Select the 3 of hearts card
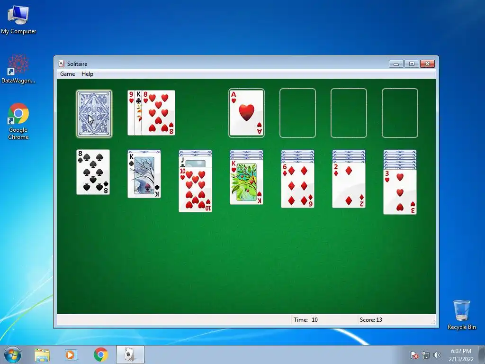This screenshot has height=364, width=485. point(400,192)
